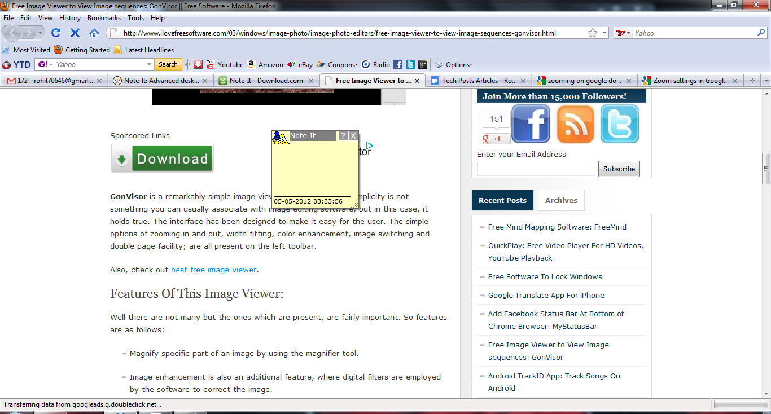Viewport: 771px width, 414px height.
Task: Open the Tools menu
Action: tap(135, 18)
